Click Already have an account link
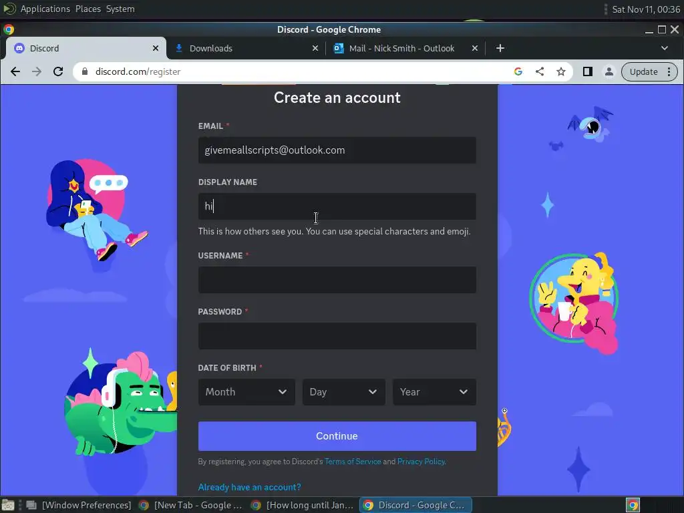 (x=249, y=487)
